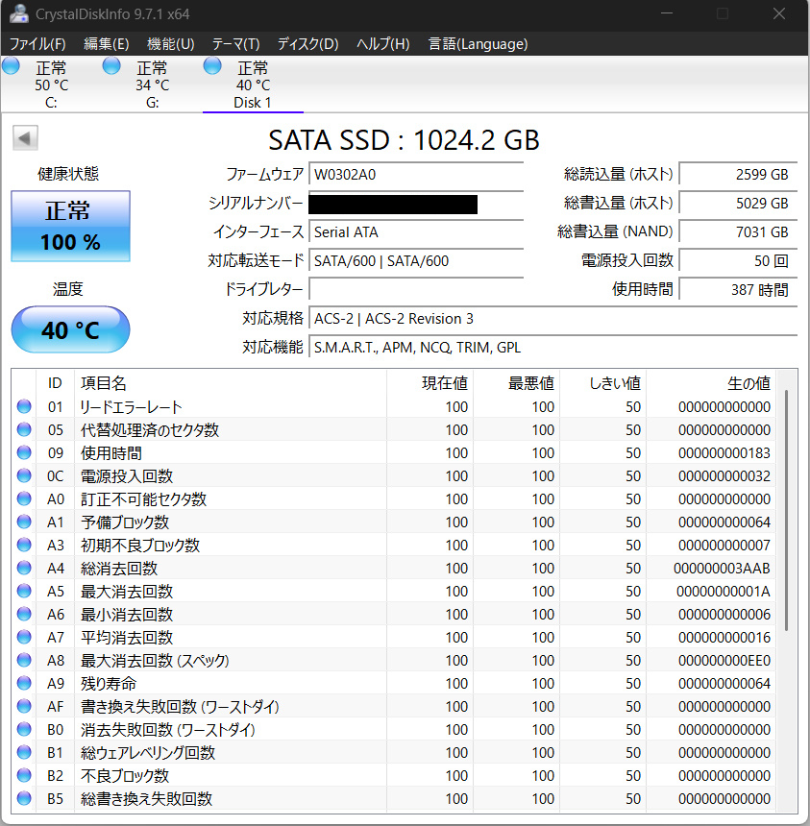This screenshot has width=810, height=826.
Task: Click status orb of attribute B5 row
Action: [x=24, y=798]
